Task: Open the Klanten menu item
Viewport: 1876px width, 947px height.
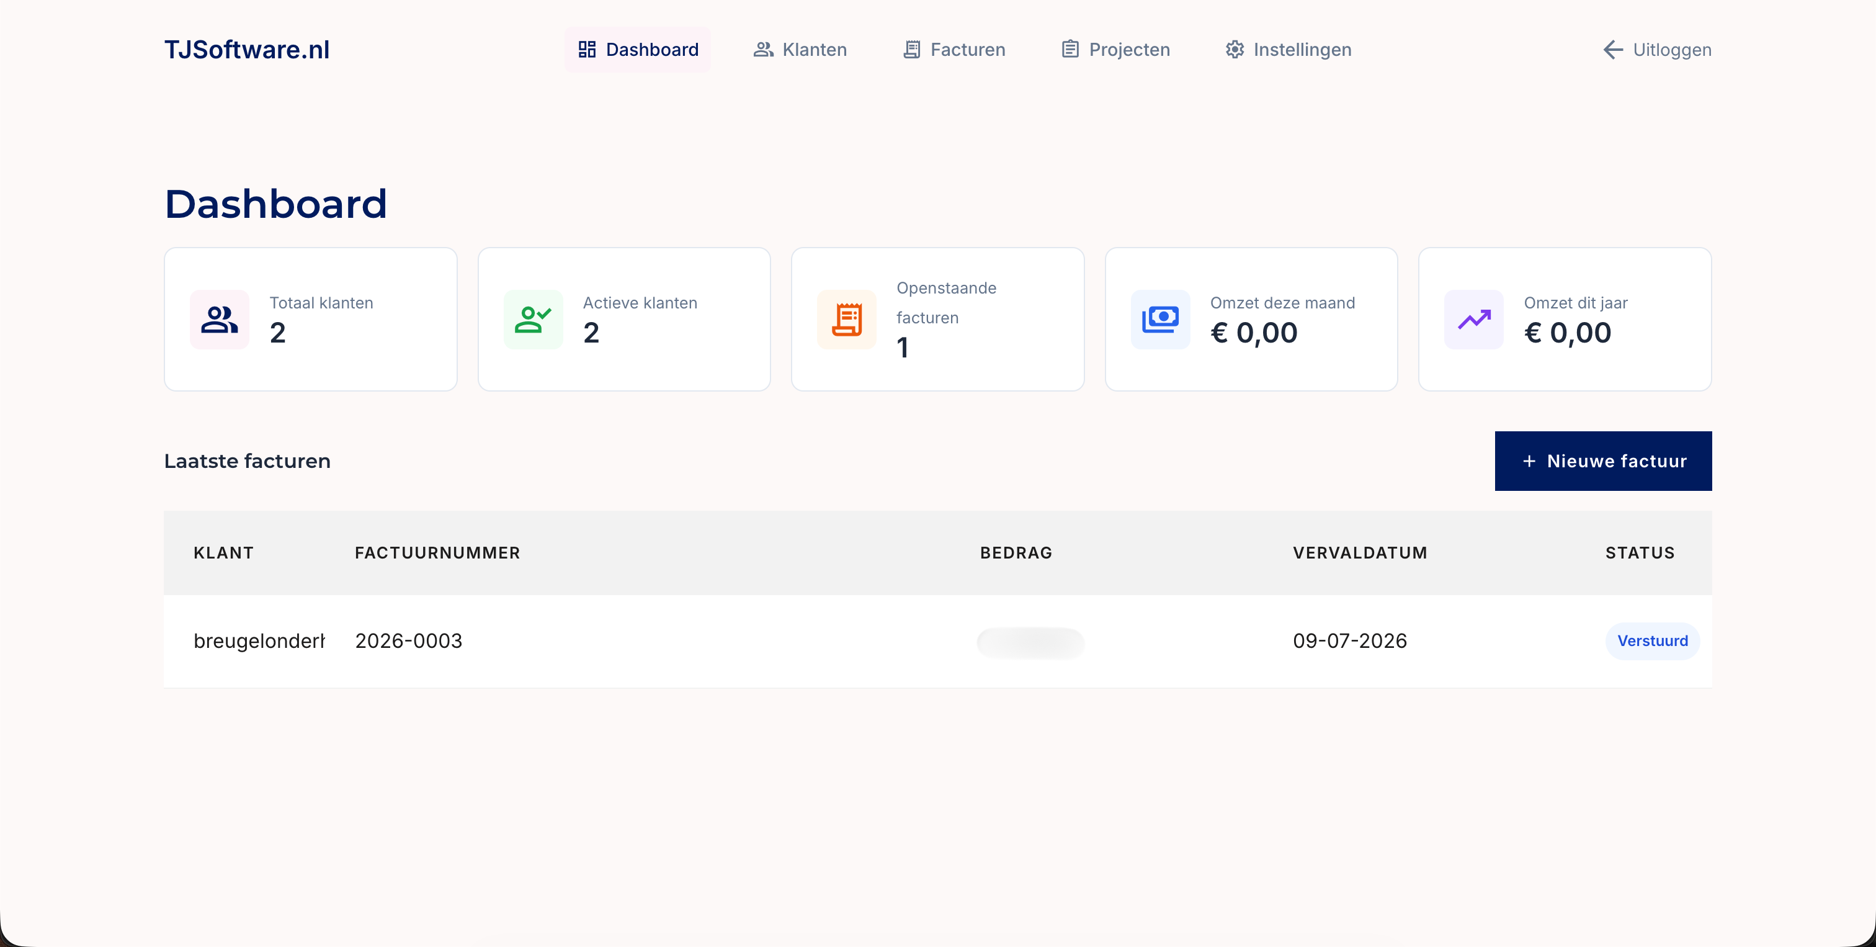Action: (x=800, y=50)
